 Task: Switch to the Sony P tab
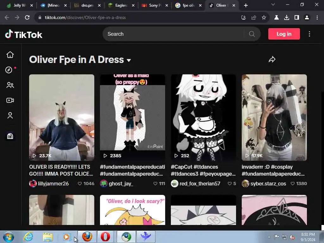coord(155,5)
